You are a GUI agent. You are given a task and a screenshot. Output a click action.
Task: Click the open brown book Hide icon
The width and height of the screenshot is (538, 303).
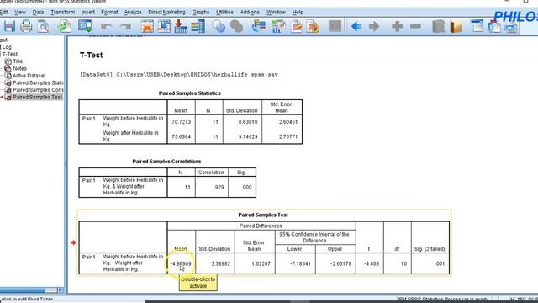pyautogui.click(x=456, y=26)
